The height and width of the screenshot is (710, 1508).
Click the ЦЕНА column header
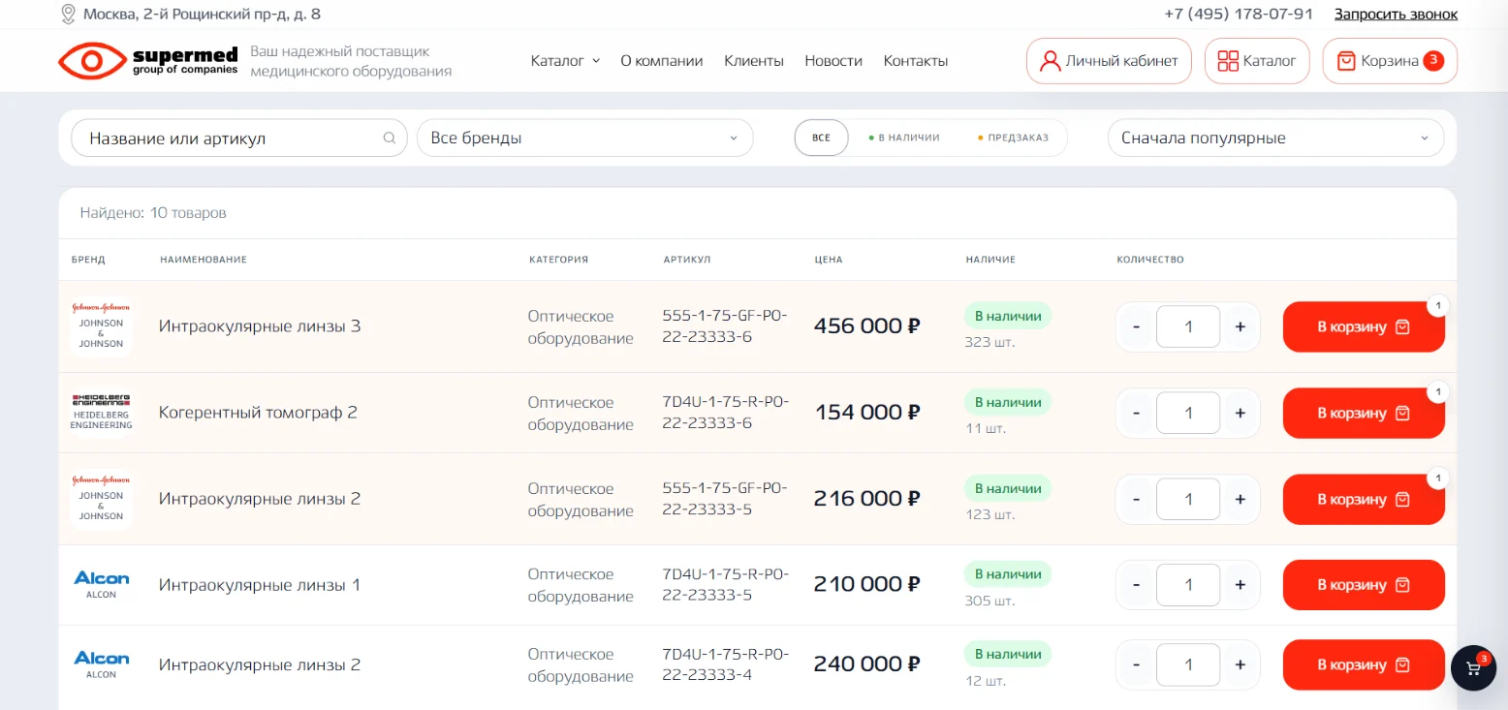coord(829,260)
